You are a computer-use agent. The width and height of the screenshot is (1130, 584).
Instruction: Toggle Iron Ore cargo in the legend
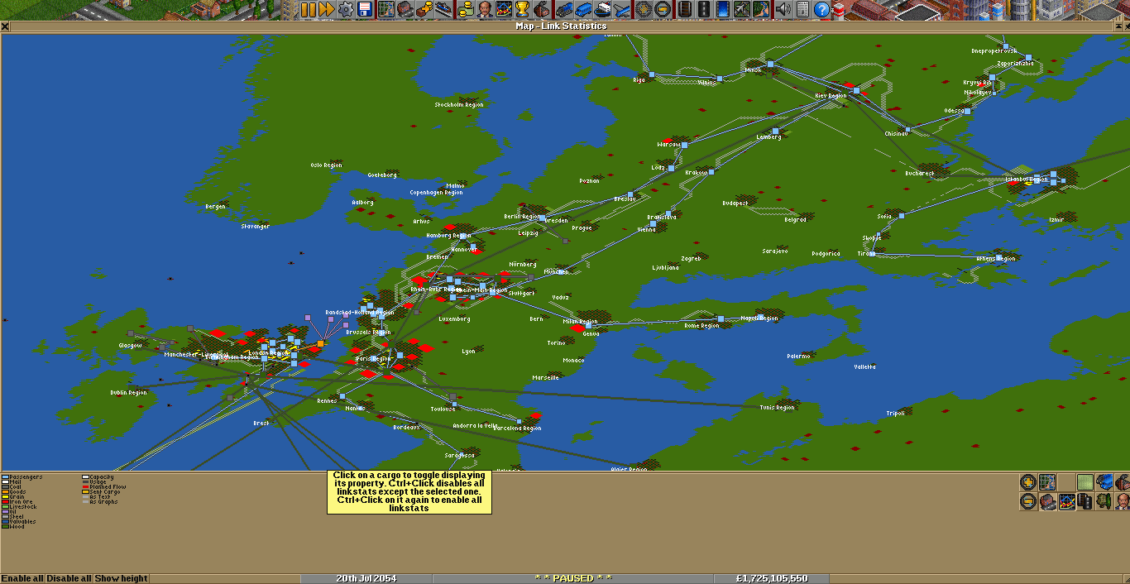(x=17, y=502)
